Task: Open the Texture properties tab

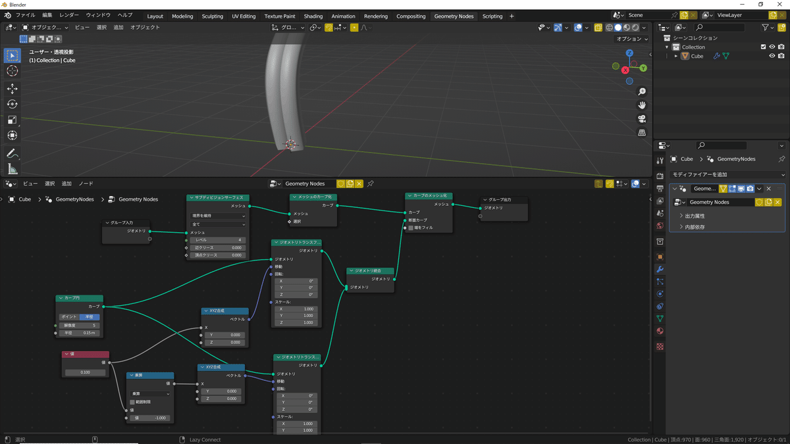Action: point(660,346)
